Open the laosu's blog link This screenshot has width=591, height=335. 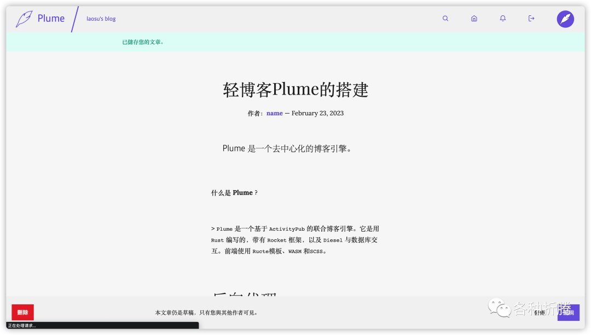101,19
